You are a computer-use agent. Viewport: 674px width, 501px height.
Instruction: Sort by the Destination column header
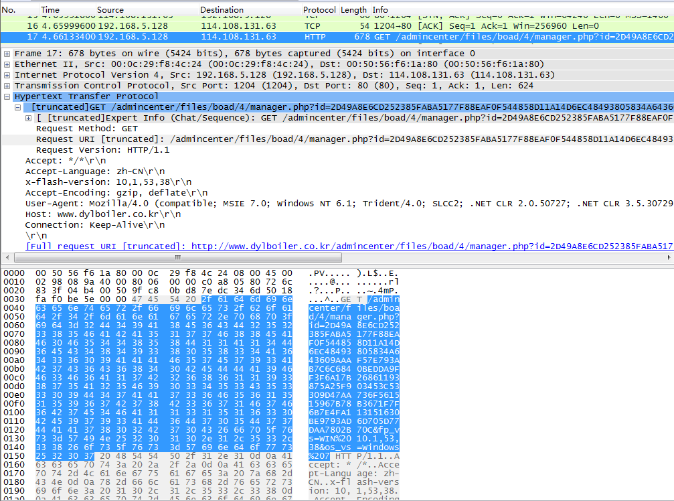(222, 10)
